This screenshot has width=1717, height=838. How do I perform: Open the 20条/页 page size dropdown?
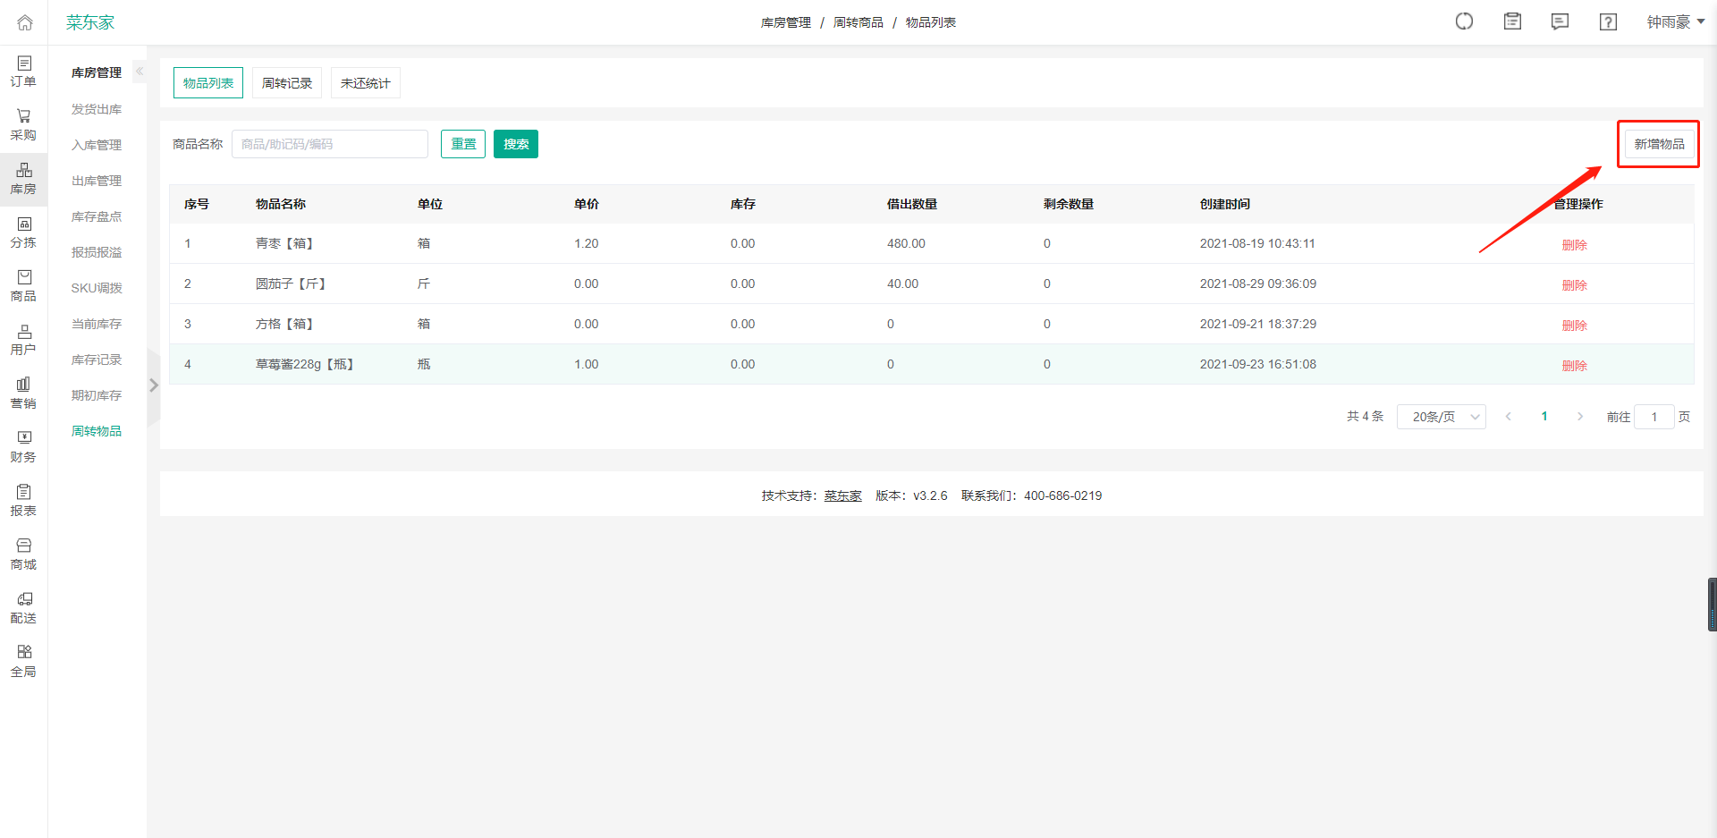tap(1441, 417)
